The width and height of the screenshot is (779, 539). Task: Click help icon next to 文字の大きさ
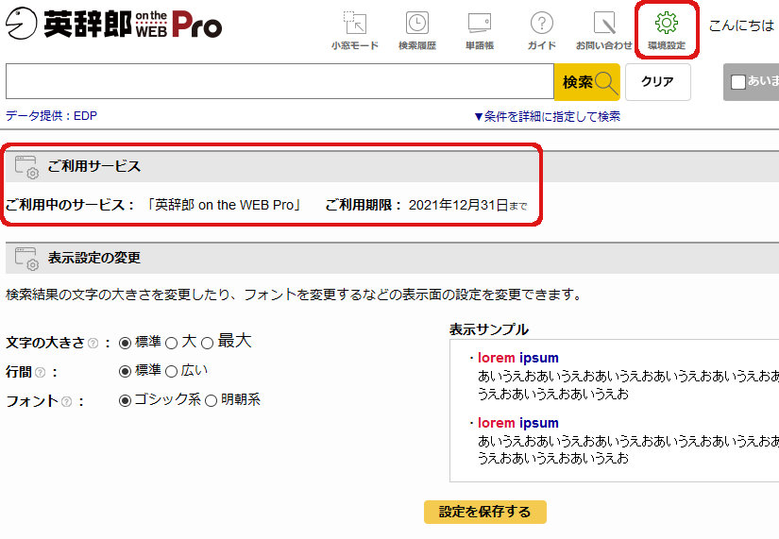(x=93, y=343)
